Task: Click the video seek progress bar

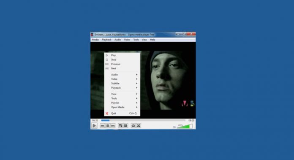Action: click(x=143, y=120)
